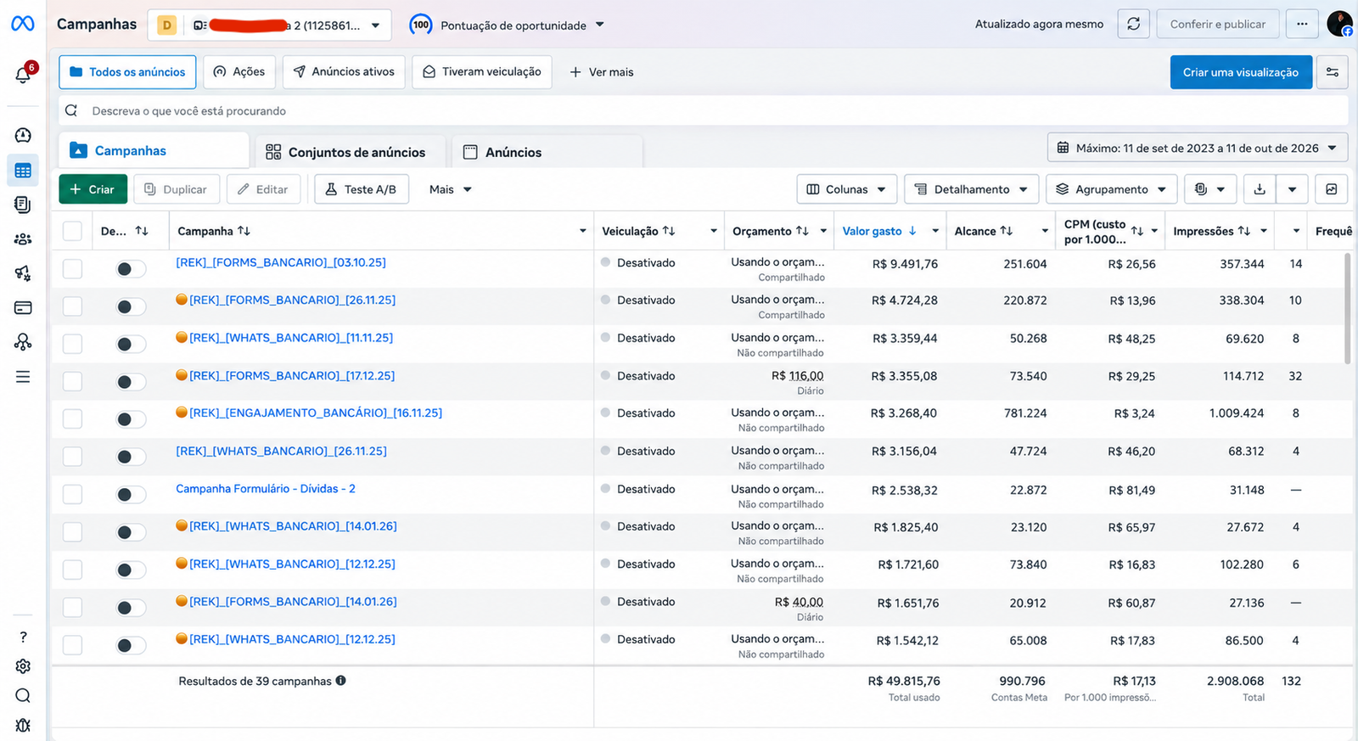This screenshot has height=741, width=1358.
Task: Open the billing card icon in sidebar
Action: 23,307
